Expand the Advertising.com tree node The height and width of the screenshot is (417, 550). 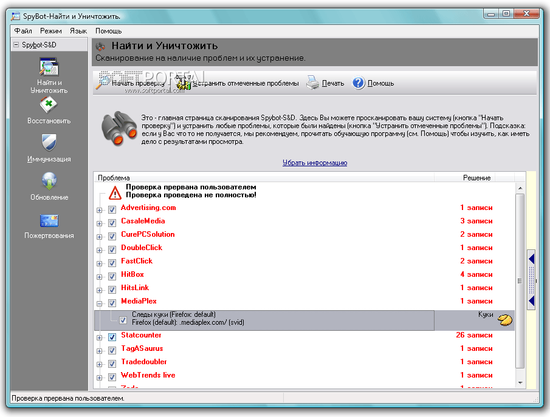pyautogui.click(x=100, y=210)
